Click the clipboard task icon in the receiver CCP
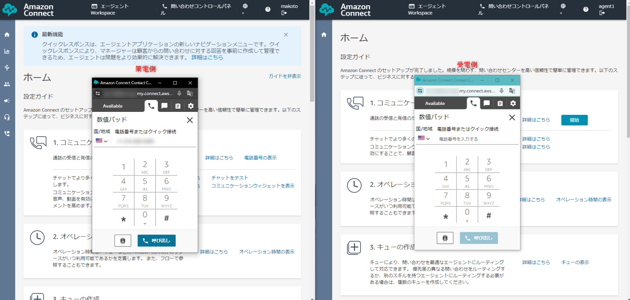This screenshot has width=630, height=300. [501, 104]
